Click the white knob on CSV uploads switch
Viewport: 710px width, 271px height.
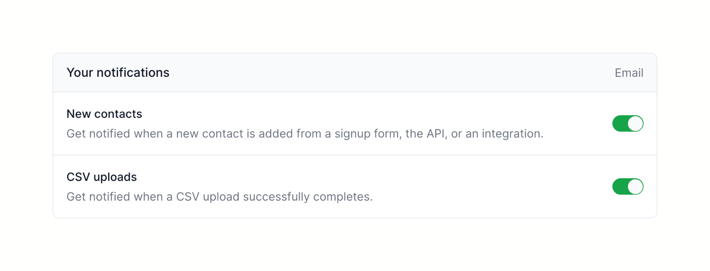[635, 187]
